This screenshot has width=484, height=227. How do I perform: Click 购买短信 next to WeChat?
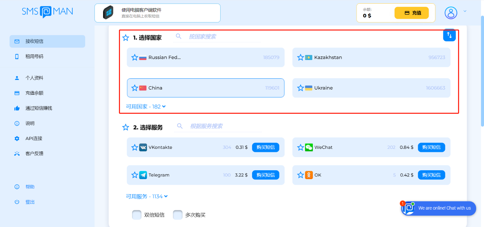[x=431, y=147]
